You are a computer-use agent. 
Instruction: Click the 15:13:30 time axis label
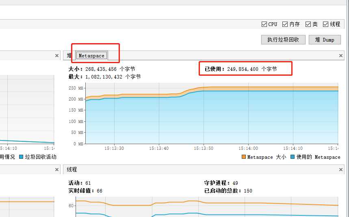114,148
